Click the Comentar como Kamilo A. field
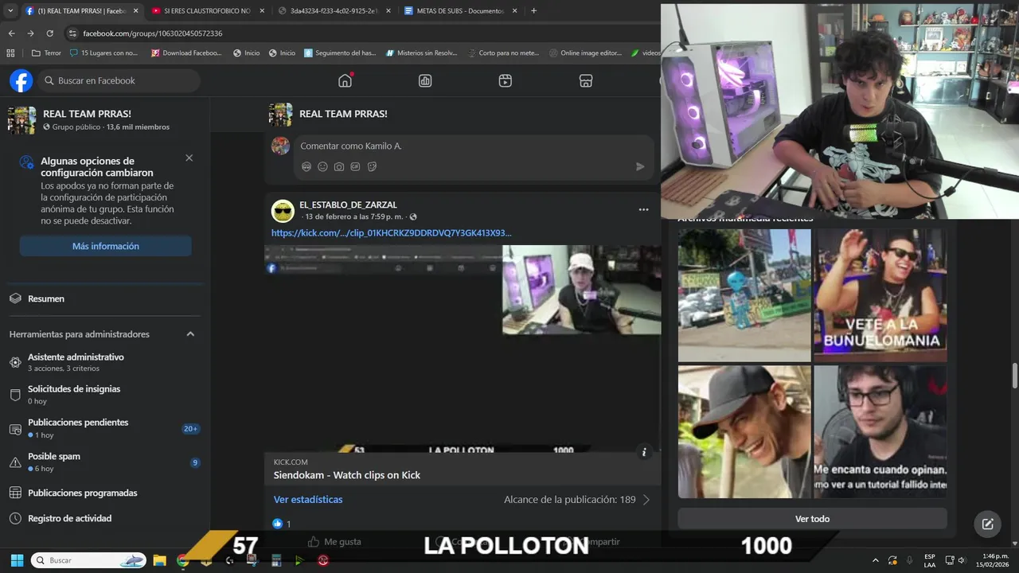Screen dimensions: 1019x573 [474, 146]
